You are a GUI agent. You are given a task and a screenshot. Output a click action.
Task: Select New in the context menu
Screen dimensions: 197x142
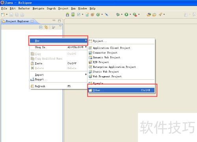click(58, 41)
